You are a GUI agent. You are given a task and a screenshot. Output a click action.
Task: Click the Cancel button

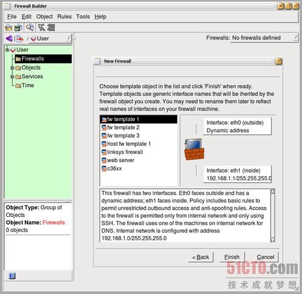[265, 257]
